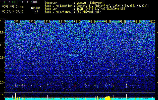Click the A504HB(yagi 4el) antenna text

pos(89,12)
